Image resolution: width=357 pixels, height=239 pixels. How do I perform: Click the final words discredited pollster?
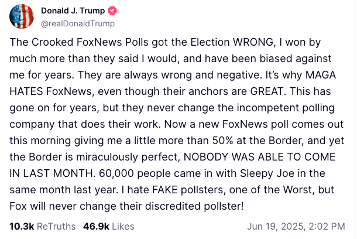pos(194,206)
